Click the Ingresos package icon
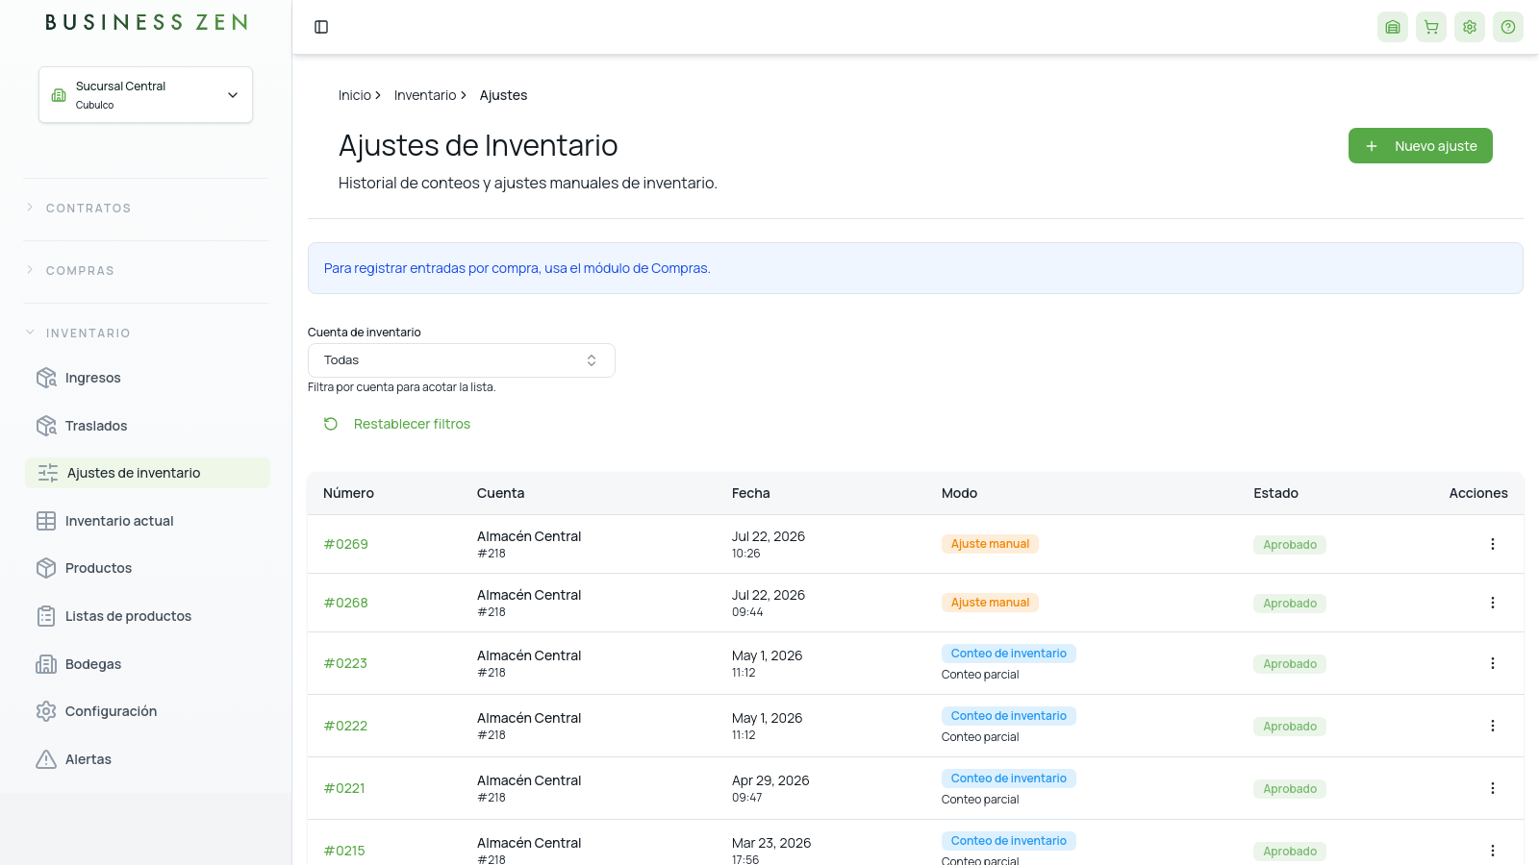Screen dimensions: 1539x865 pos(46,378)
